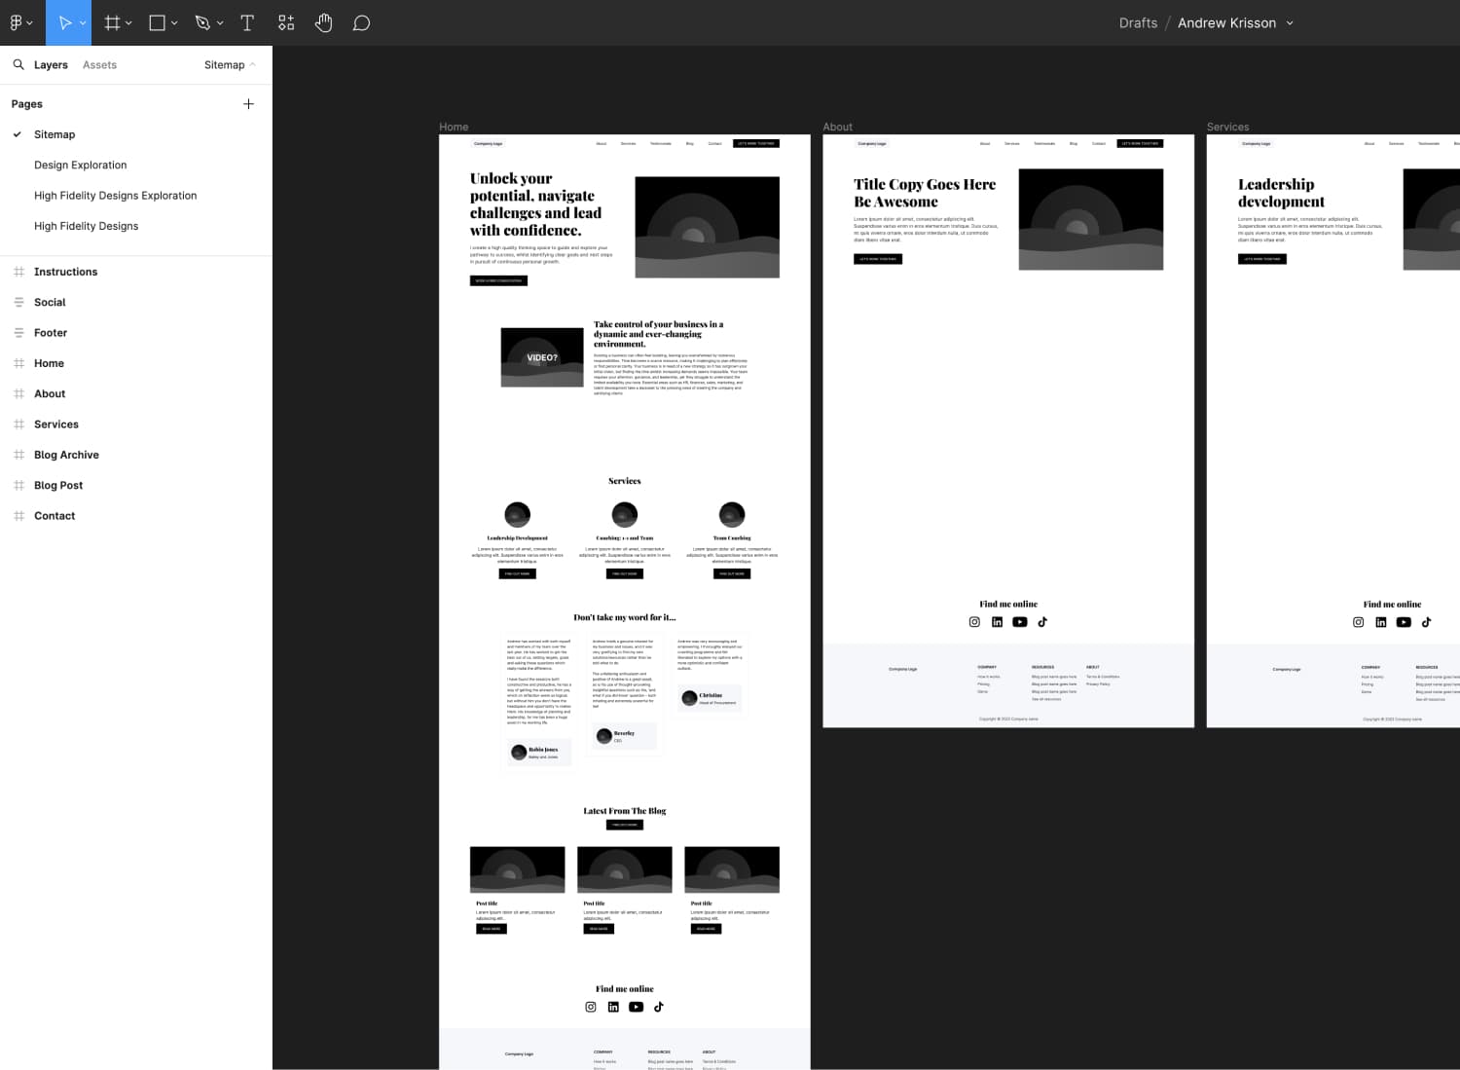The height and width of the screenshot is (1070, 1460).
Task: Open the Drafts breadcrumb
Action: 1137,22
